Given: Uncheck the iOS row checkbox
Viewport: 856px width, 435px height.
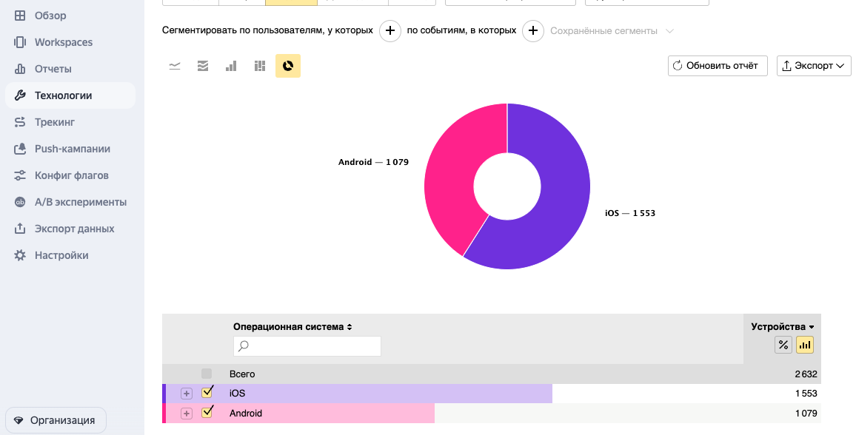Looking at the screenshot, I should [207, 393].
